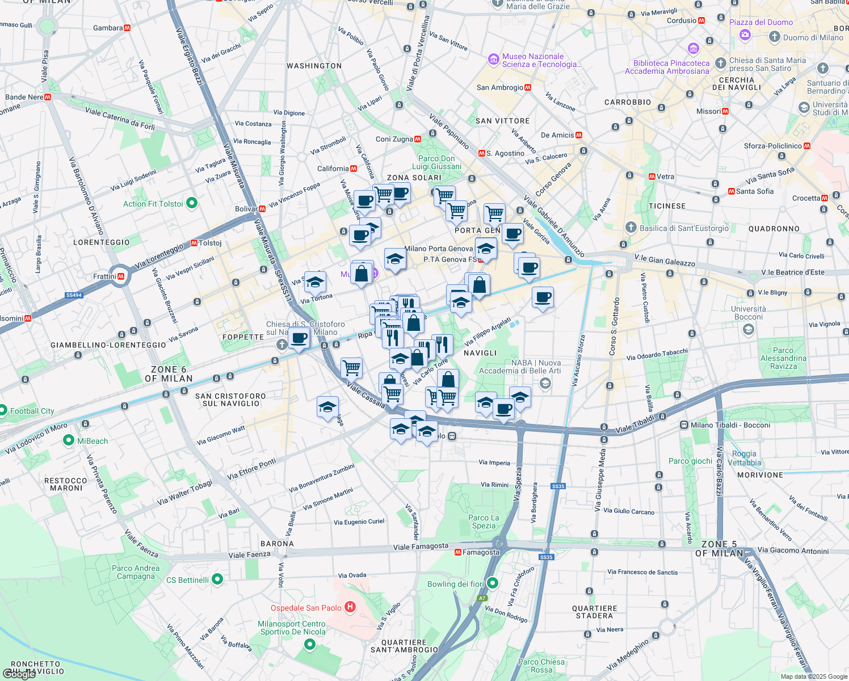Viewport: 849px width, 681px height.
Task: Select the ZONA SOLARI district label
Action: 414,178
